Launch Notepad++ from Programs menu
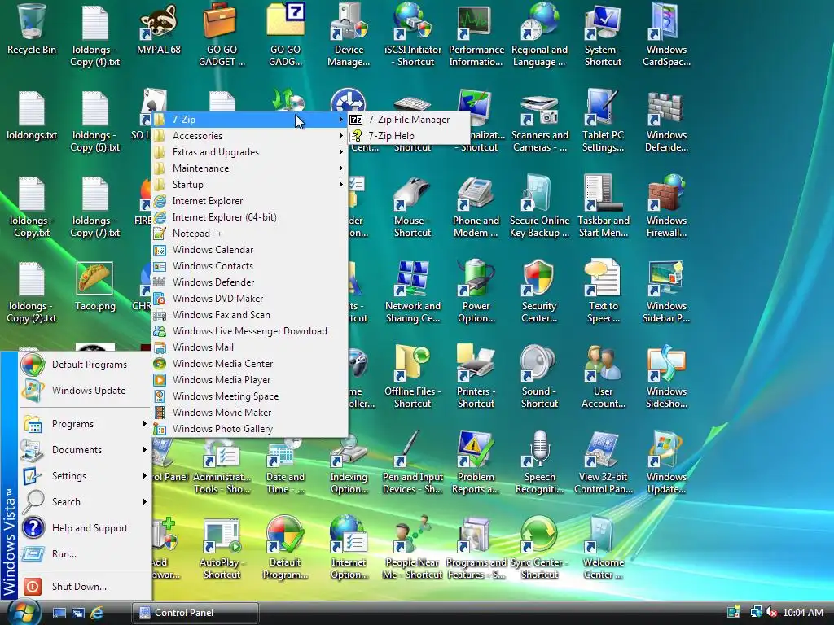 coord(249,234)
